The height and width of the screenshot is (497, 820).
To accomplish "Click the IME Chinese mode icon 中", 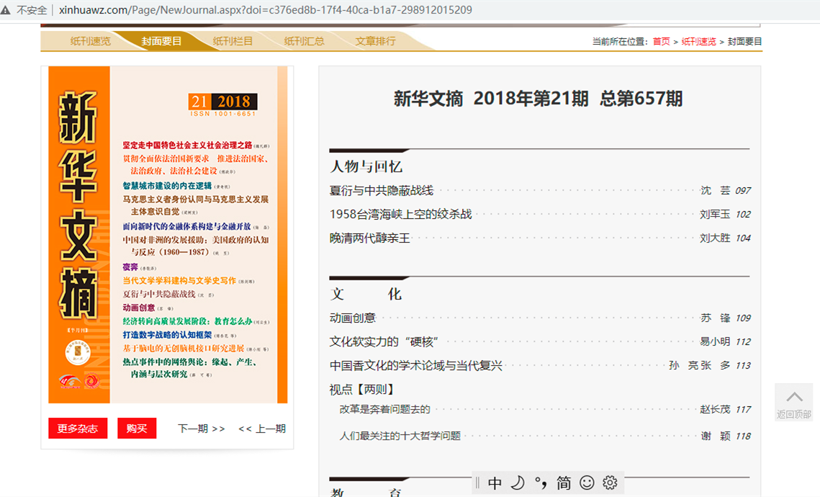I will click(494, 483).
